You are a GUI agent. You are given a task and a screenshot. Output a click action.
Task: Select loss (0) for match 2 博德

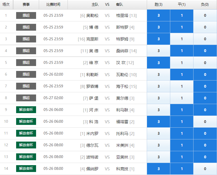click(205, 27)
